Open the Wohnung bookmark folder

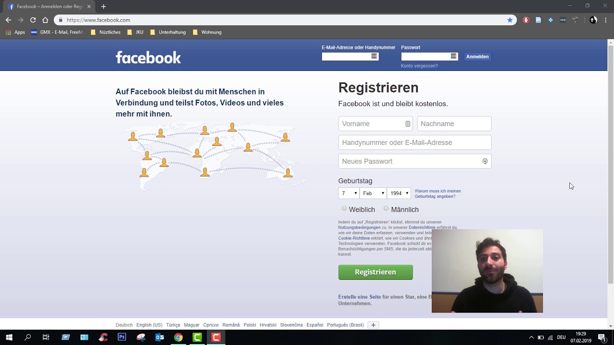pyautogui.click(x=207, y=32)
